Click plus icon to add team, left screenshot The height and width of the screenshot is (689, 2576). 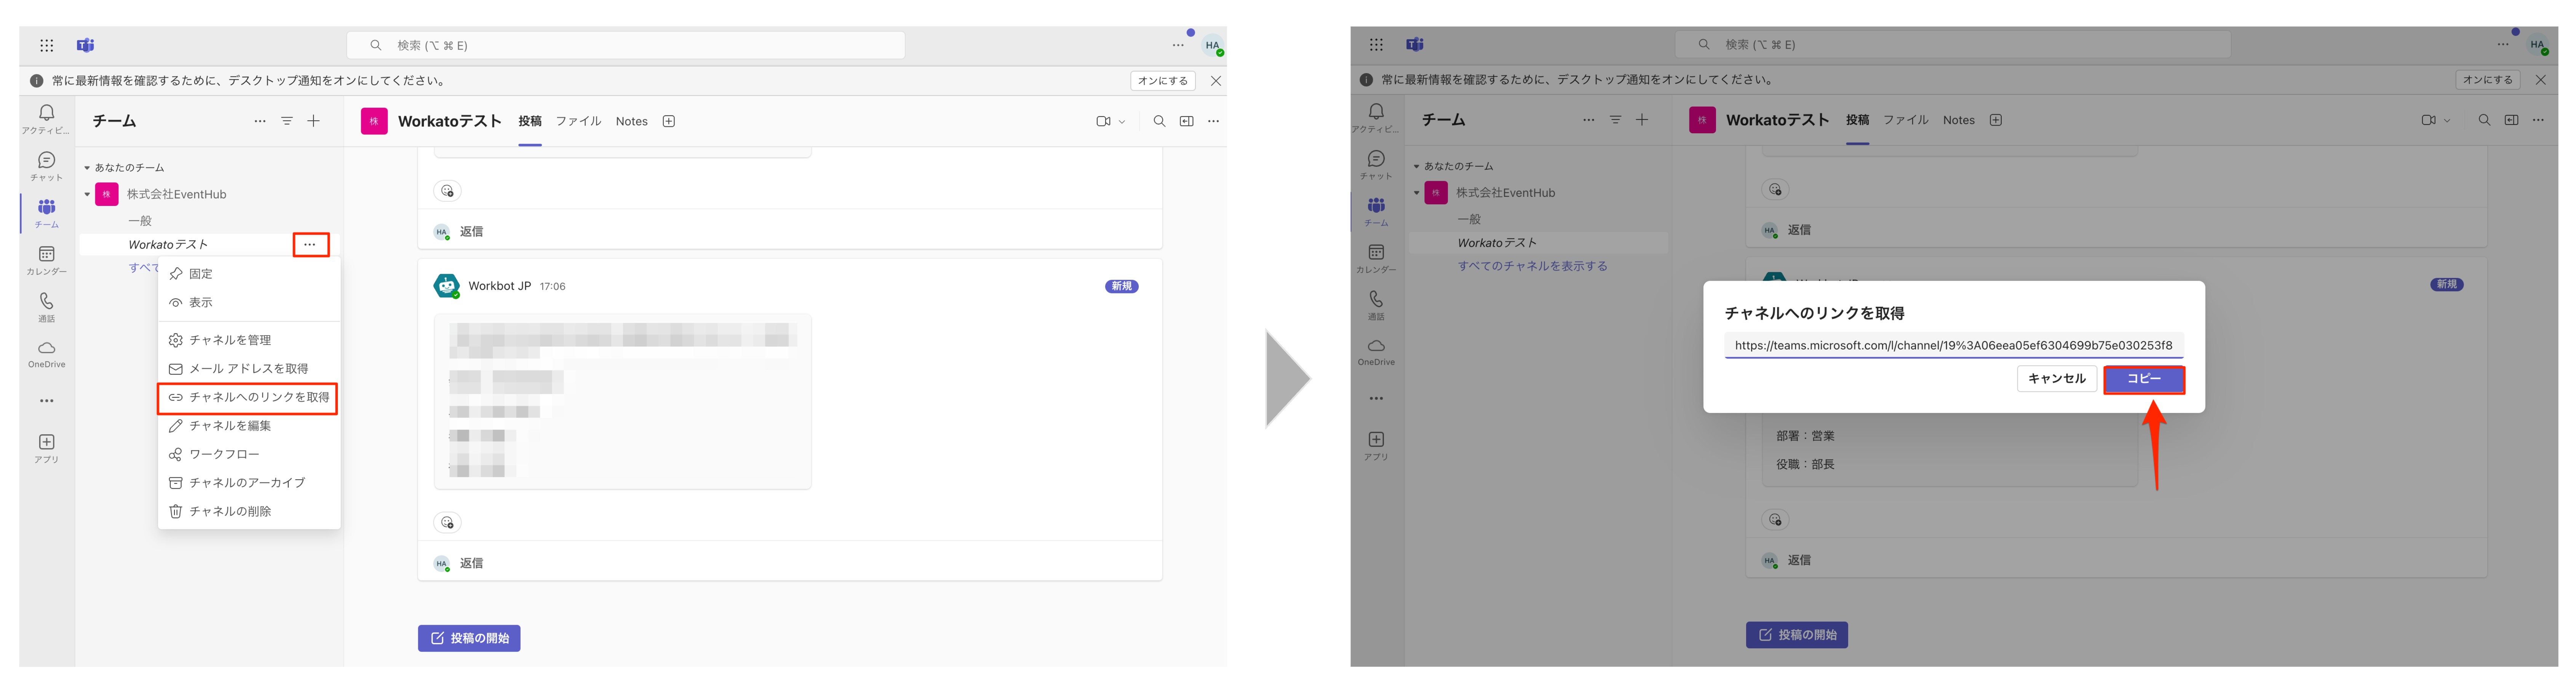click(313, 121)
